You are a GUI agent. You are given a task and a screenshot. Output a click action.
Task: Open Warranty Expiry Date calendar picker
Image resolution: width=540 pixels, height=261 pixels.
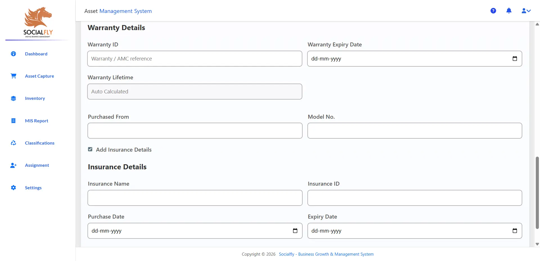point(515,58)
